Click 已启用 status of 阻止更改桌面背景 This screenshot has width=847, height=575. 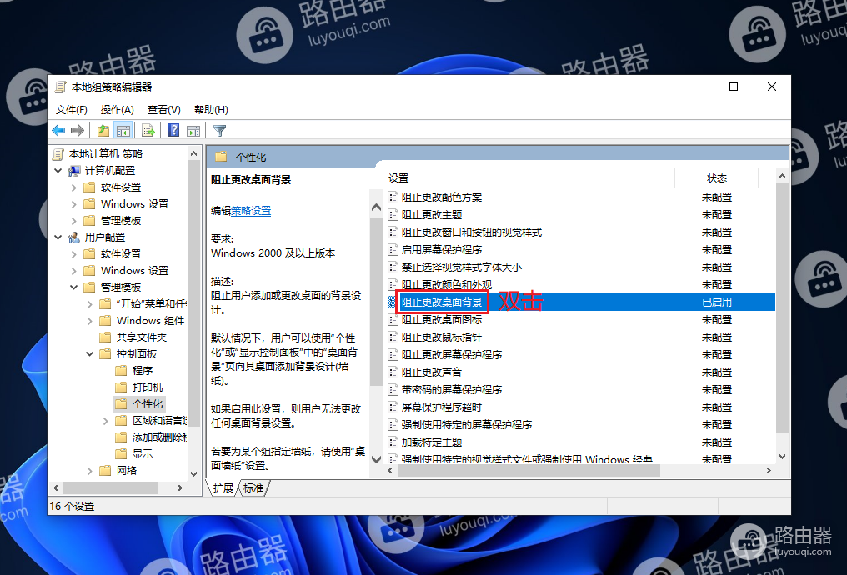click(717, 302)
